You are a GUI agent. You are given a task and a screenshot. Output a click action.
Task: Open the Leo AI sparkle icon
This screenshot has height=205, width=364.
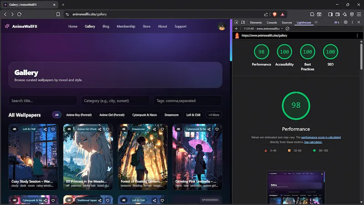click(x=345, y=15)
